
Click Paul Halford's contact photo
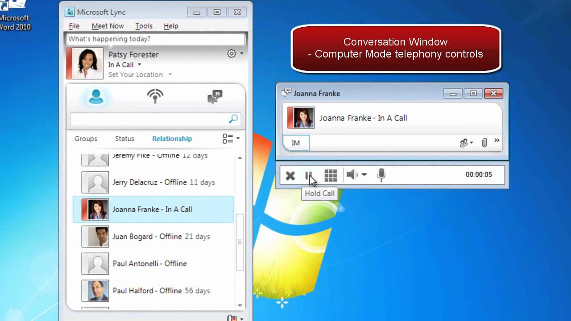point(95,291)
